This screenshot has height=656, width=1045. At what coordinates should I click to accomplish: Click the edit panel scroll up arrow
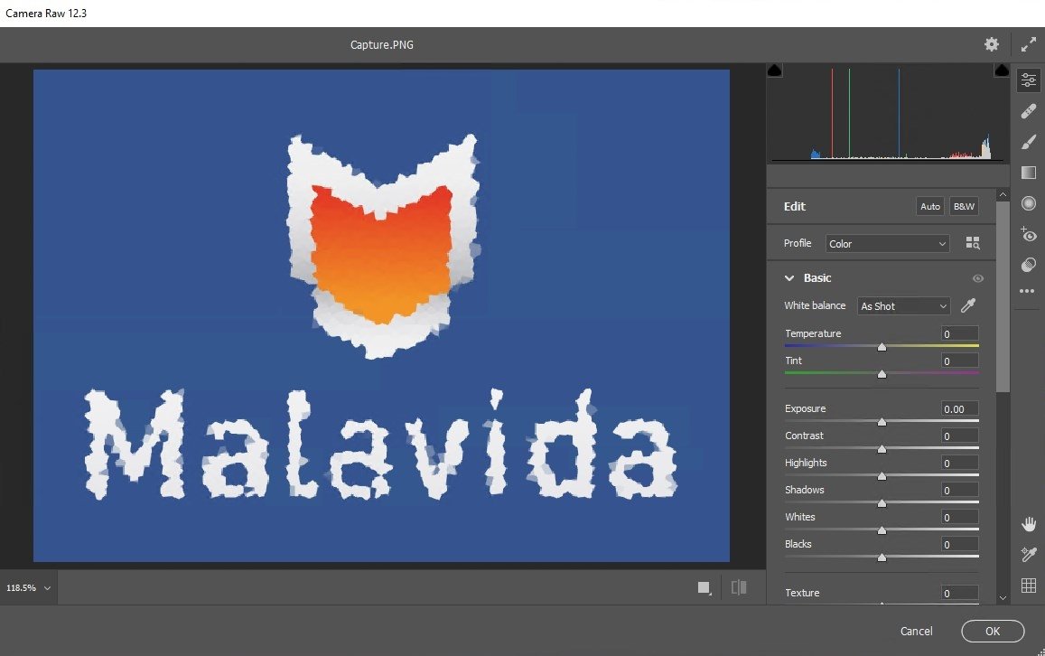pos(1003,194)
